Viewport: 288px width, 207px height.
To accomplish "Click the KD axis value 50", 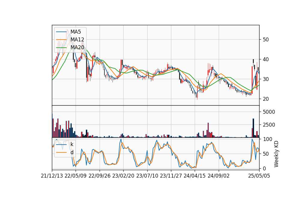I will coord(266,154).
